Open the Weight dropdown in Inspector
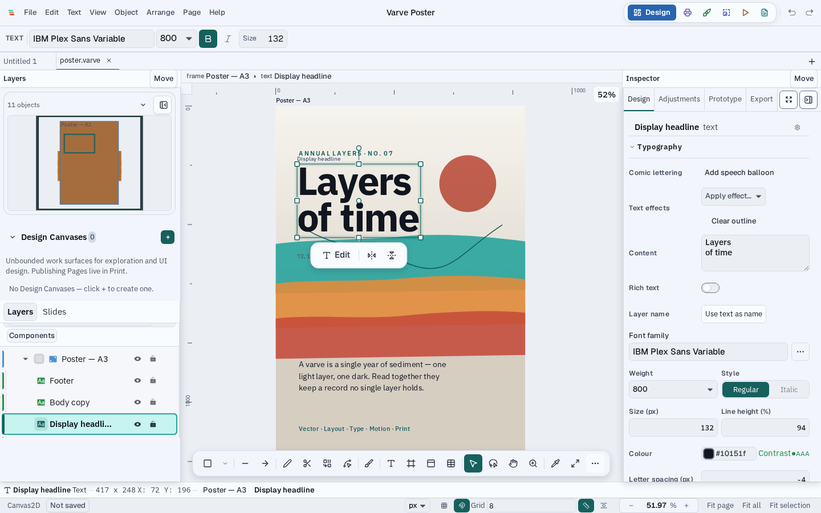 tap(673, 389)
